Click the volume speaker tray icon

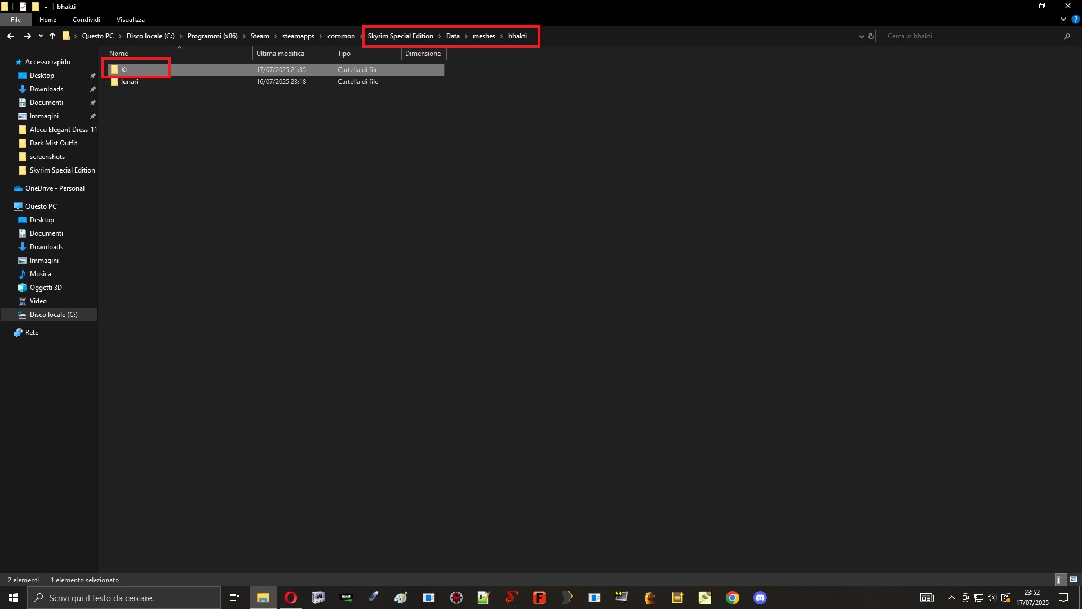(992, 598)
